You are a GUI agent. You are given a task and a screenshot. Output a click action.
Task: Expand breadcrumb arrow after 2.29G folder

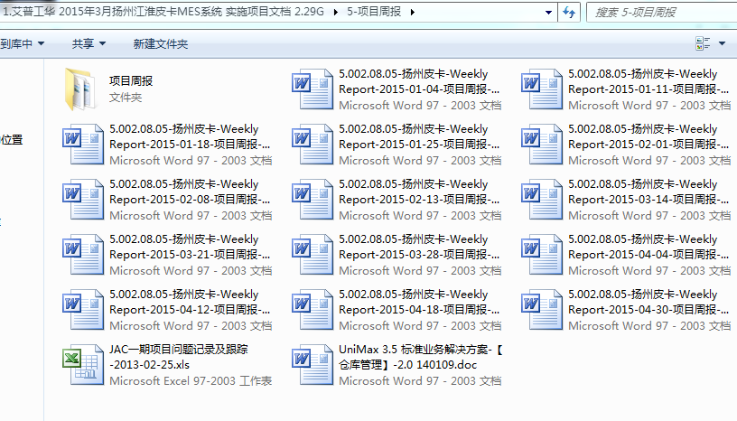coord(336,13)
